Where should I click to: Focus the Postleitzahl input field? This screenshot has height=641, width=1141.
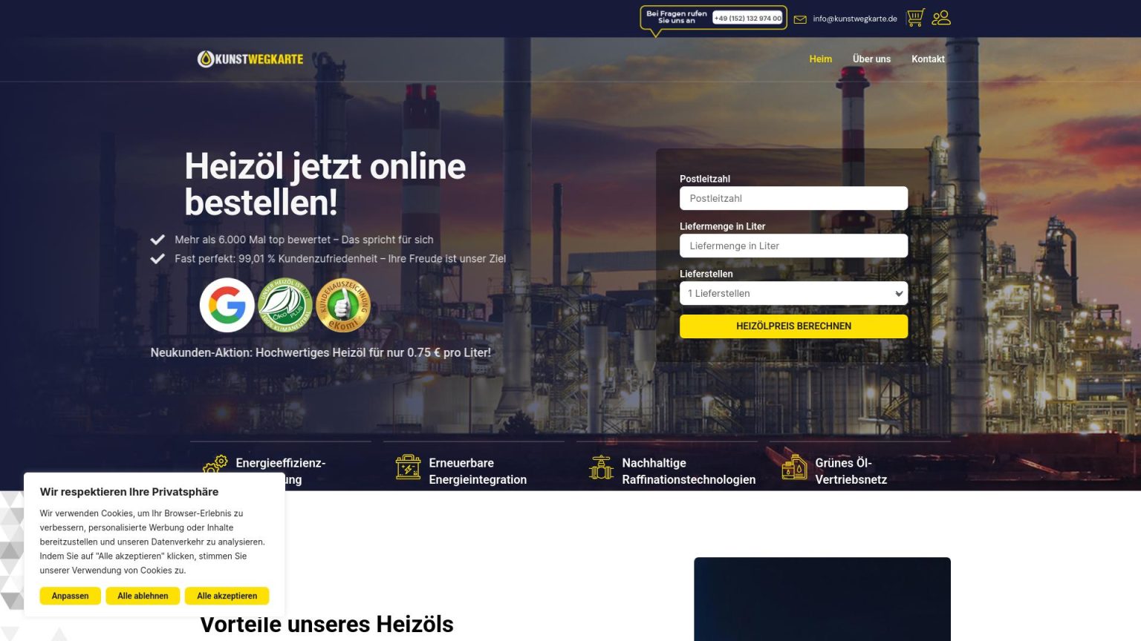tap(793, 198)
